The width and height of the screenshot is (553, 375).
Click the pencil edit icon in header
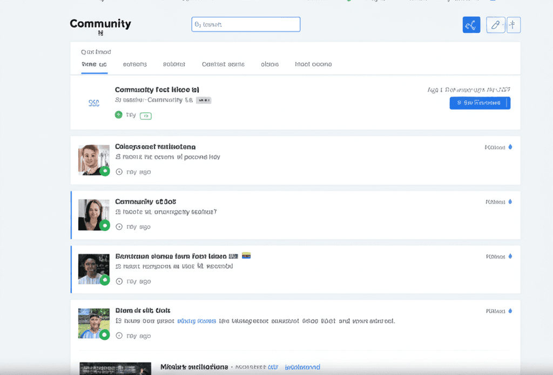495,25
